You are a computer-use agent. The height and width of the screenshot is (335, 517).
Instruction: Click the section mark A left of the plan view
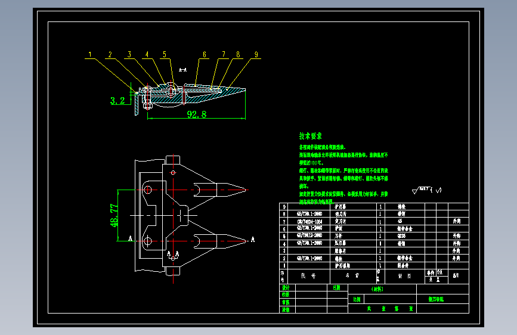pos(130,238)
